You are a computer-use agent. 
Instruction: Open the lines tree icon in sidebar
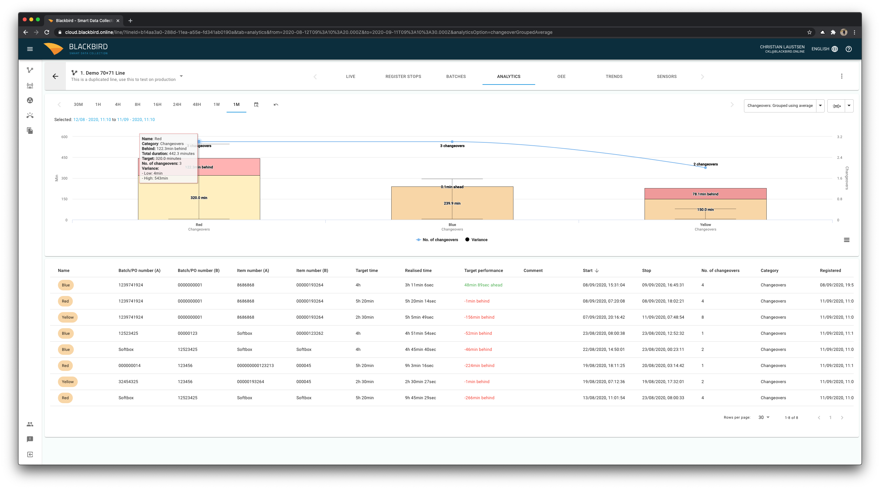(30, 70)
